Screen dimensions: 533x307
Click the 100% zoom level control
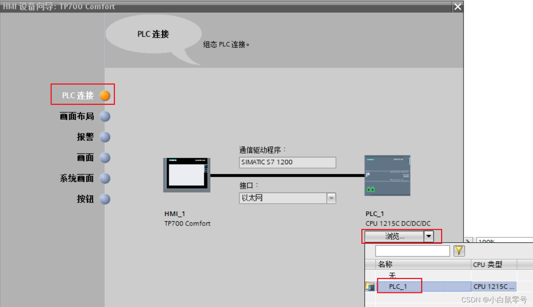pyautogui.click(x=486, y=241)
